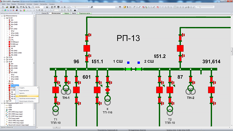Screen dimensions: 233x131
Task: Select KZ05 item in equipment tree
Action: [10, 105]
